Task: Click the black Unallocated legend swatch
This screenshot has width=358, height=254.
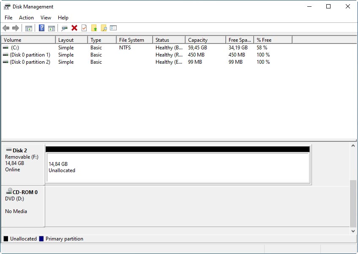Action: [x=6, y=239]
